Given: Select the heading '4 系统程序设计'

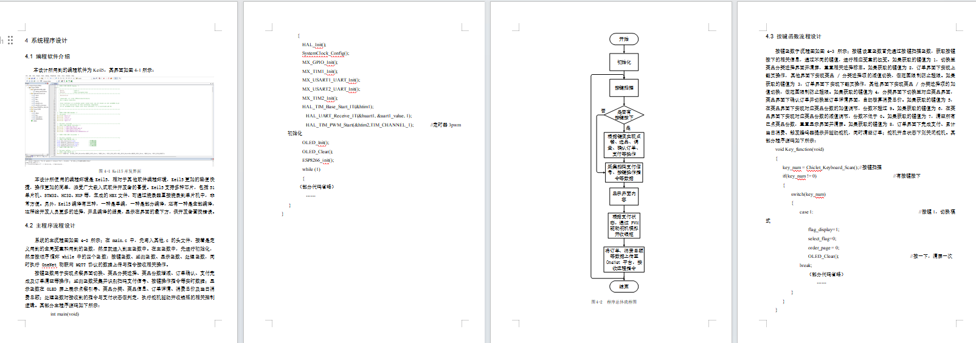Looking at the screenshot, I should click(46, 40).
